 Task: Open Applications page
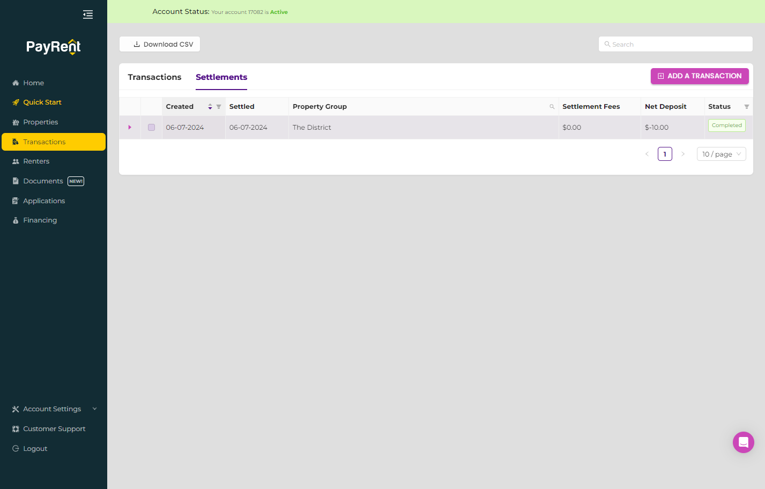[54, 201]
